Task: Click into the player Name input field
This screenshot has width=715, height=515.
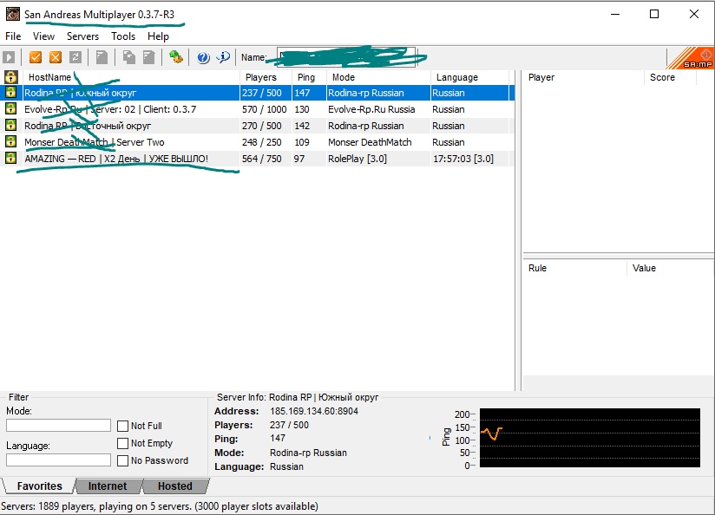Action: [346, 57]
